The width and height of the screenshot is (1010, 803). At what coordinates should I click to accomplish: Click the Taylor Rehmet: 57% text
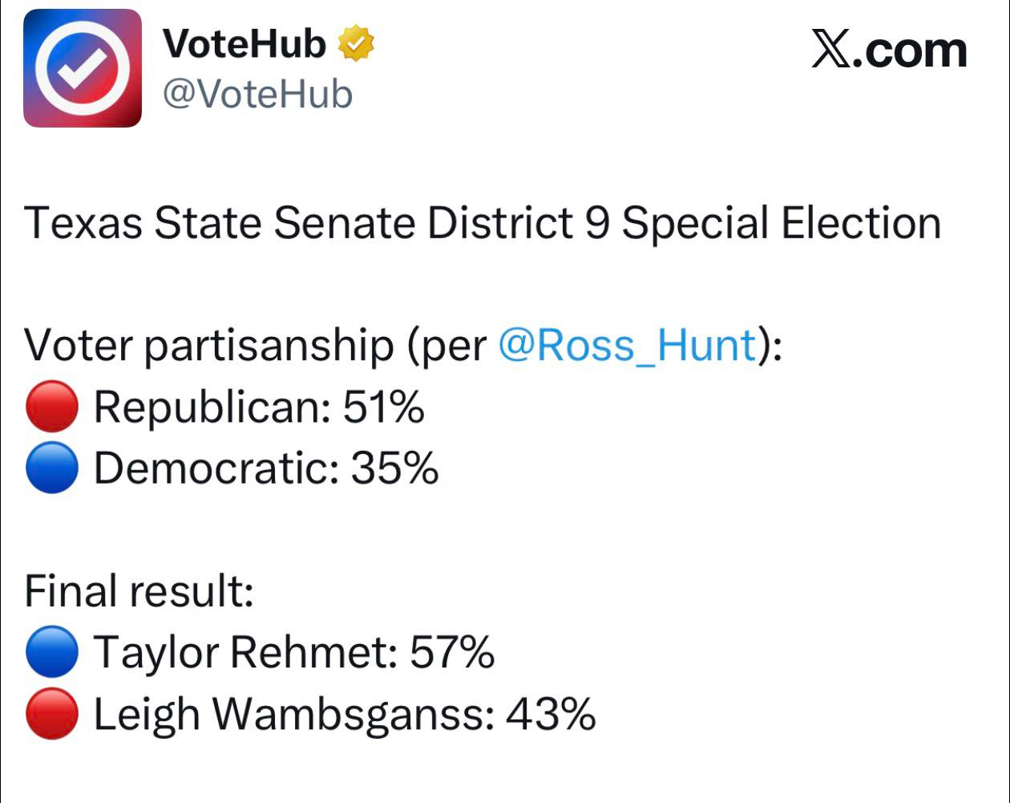point(293,653)
